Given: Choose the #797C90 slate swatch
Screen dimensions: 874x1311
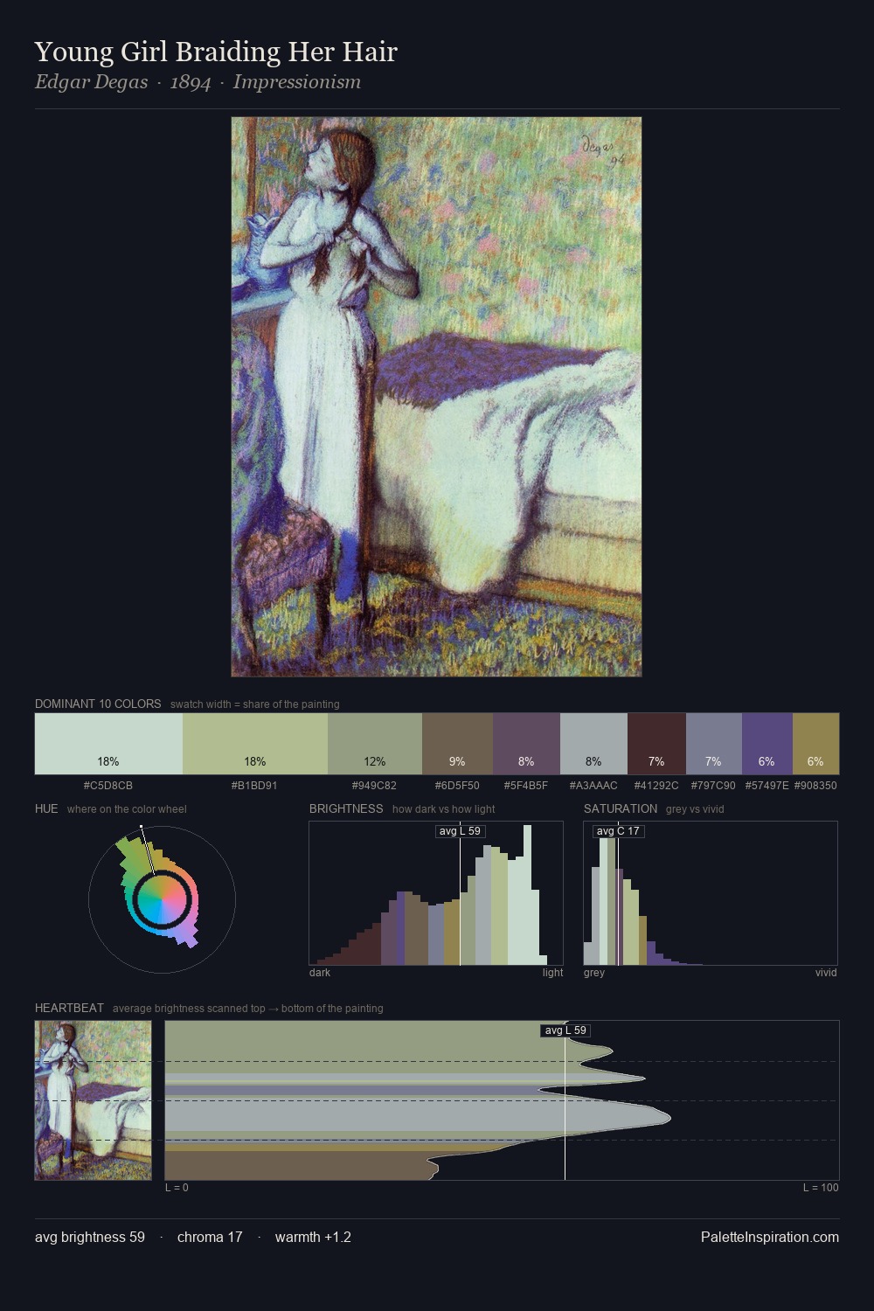Looking at the screenshot, I should (x=714, y=744).
